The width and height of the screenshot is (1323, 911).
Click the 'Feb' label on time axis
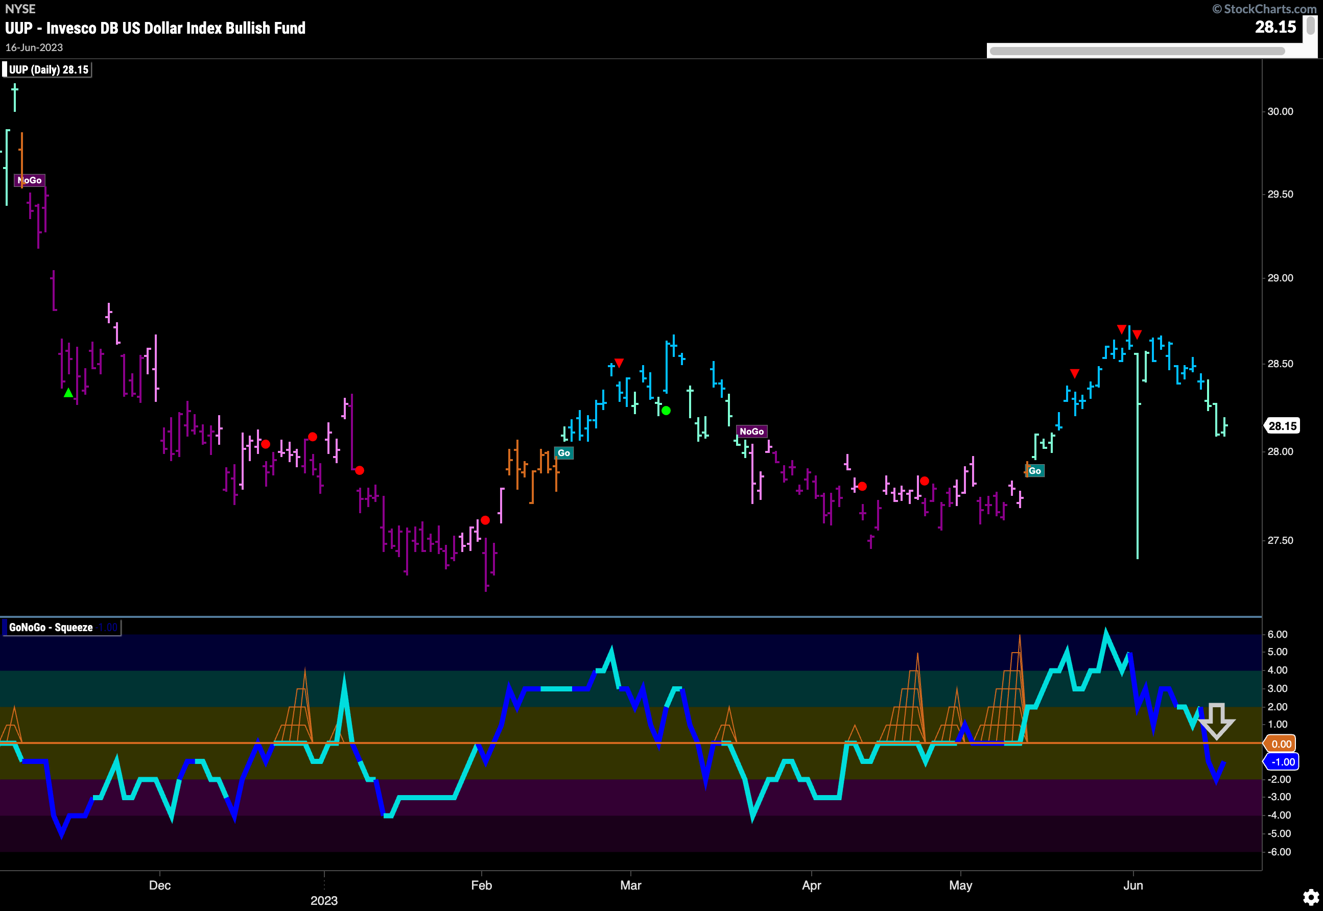coord(481,885)
